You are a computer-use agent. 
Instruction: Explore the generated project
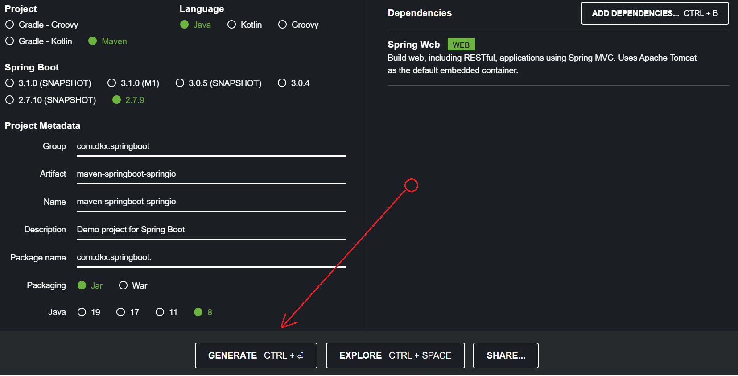[x=395, y=355]
